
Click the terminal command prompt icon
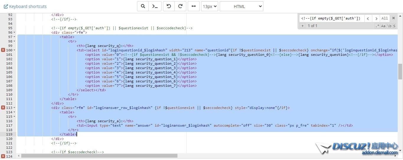click(x=155, y=6)
